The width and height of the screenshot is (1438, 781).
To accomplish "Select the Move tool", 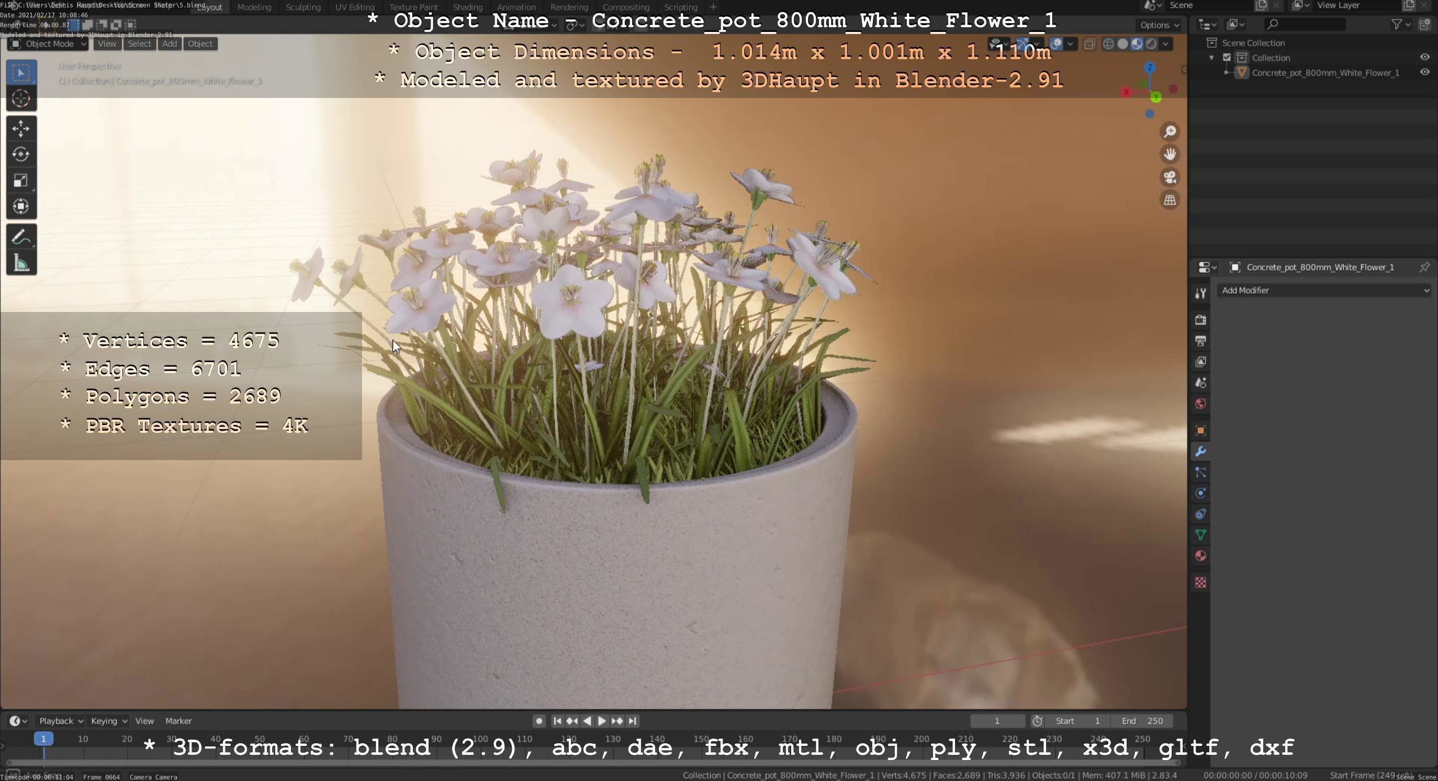I will [x=21, y=128].
